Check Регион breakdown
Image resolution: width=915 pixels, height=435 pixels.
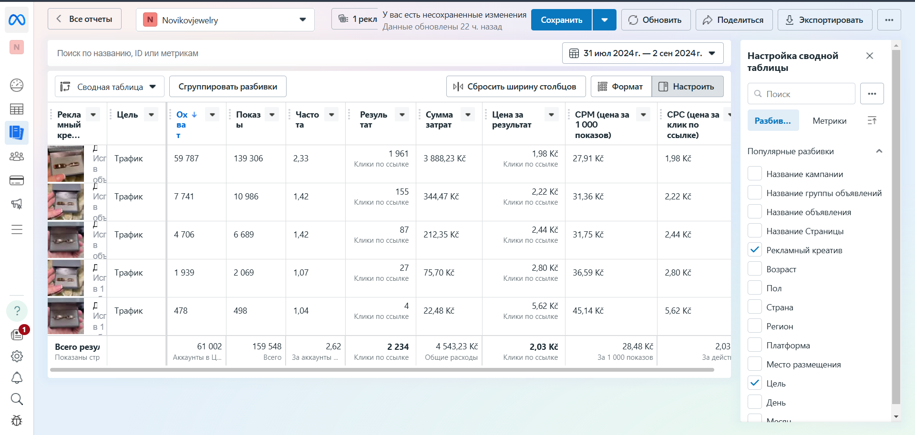pyautogui.click(x=755, y=326)
